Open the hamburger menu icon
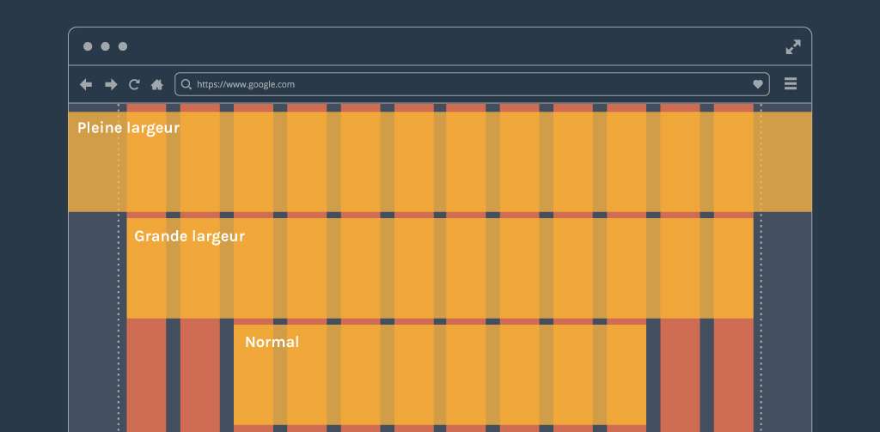The width and height of the screenshot is (880, 432). (791, 84)
